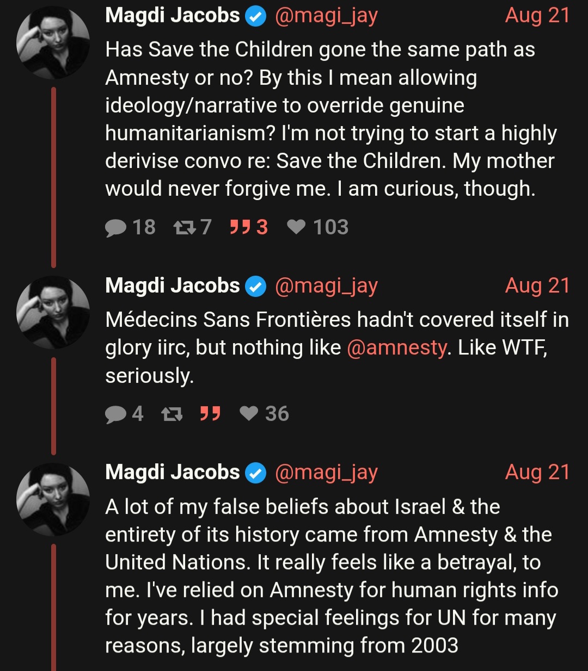Click Aug 21 date on second tweet
588x671 pixels.
pyautogui.click(x=537, y=285)
